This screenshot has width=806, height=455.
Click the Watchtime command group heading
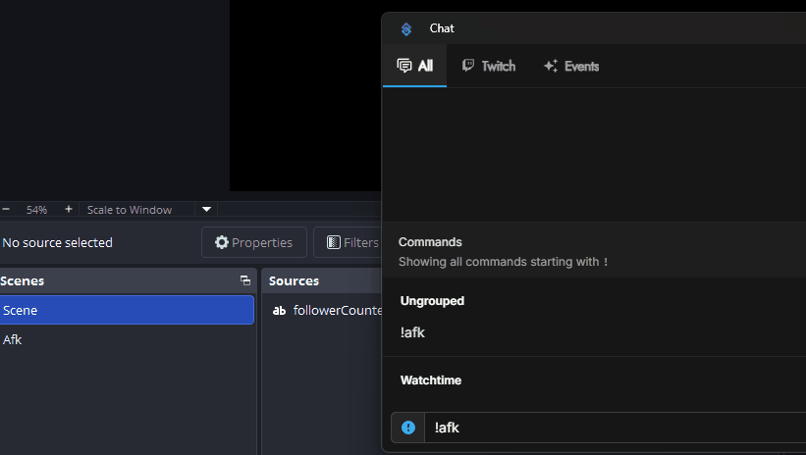coord(431,379)
